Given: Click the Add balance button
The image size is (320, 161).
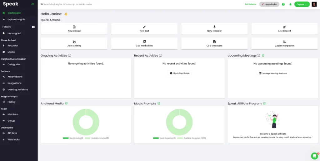Looking at the screenshot, I should pyautogui.click(x=250, y=4).
